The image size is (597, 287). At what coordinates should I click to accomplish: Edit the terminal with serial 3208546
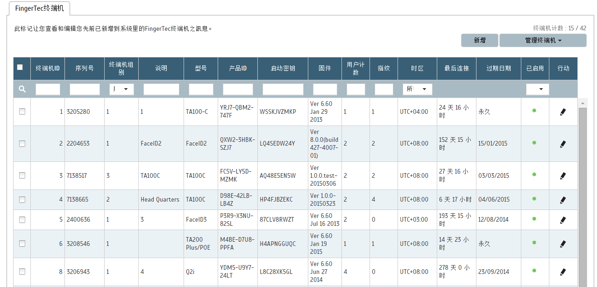[563, 244]
